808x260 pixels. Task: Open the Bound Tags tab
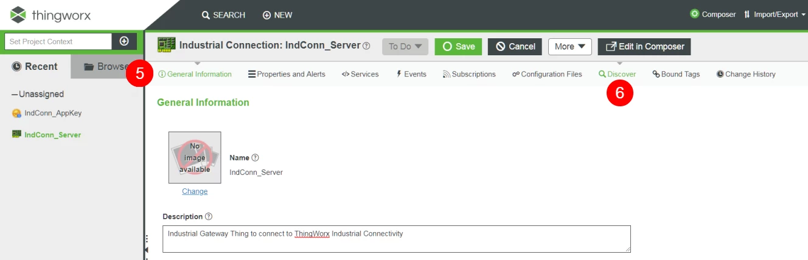coord(676,74)
